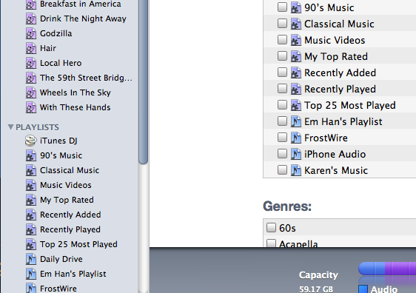This screenshot has height=293, width=416.
Task: Click the sidebar Top 25 Most Played icon
Action: (31, 244)
